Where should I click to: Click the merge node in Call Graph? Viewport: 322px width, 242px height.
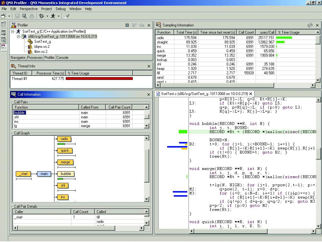(x=65, y=162)
